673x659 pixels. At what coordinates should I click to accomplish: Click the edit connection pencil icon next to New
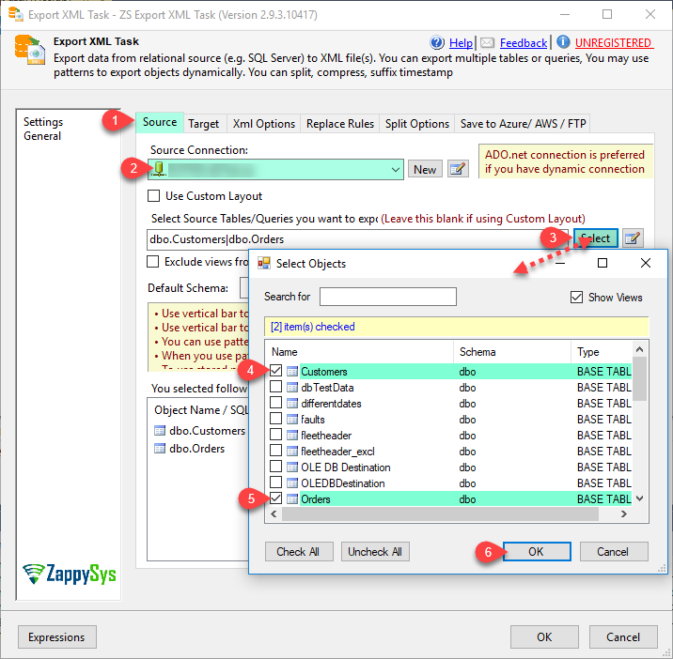click(x=458, y=169)
